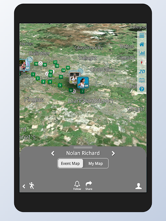Tap stopwatch timing point between 19 and 18
166x221 pixels.
41,63
